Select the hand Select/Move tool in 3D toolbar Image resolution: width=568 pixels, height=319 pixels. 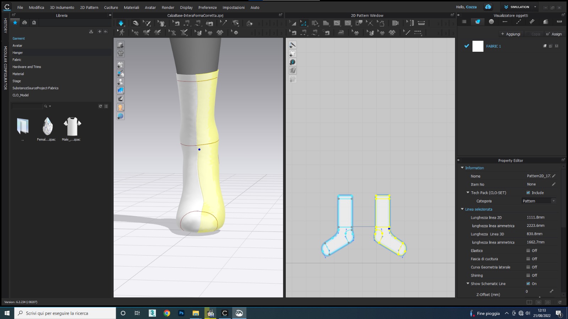[135, 23]
